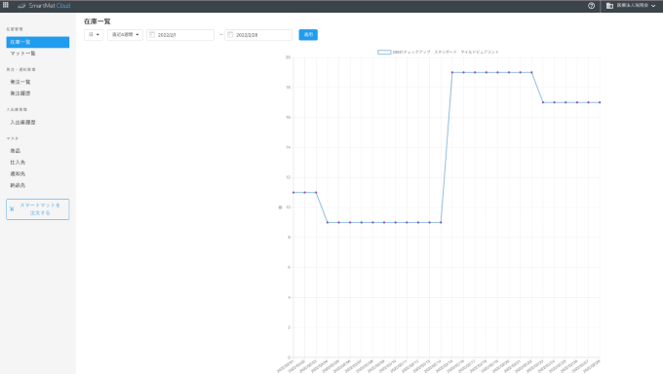Click calendar icon in end date field
This screenshot has height=374, width=663.
pos(230,35)
